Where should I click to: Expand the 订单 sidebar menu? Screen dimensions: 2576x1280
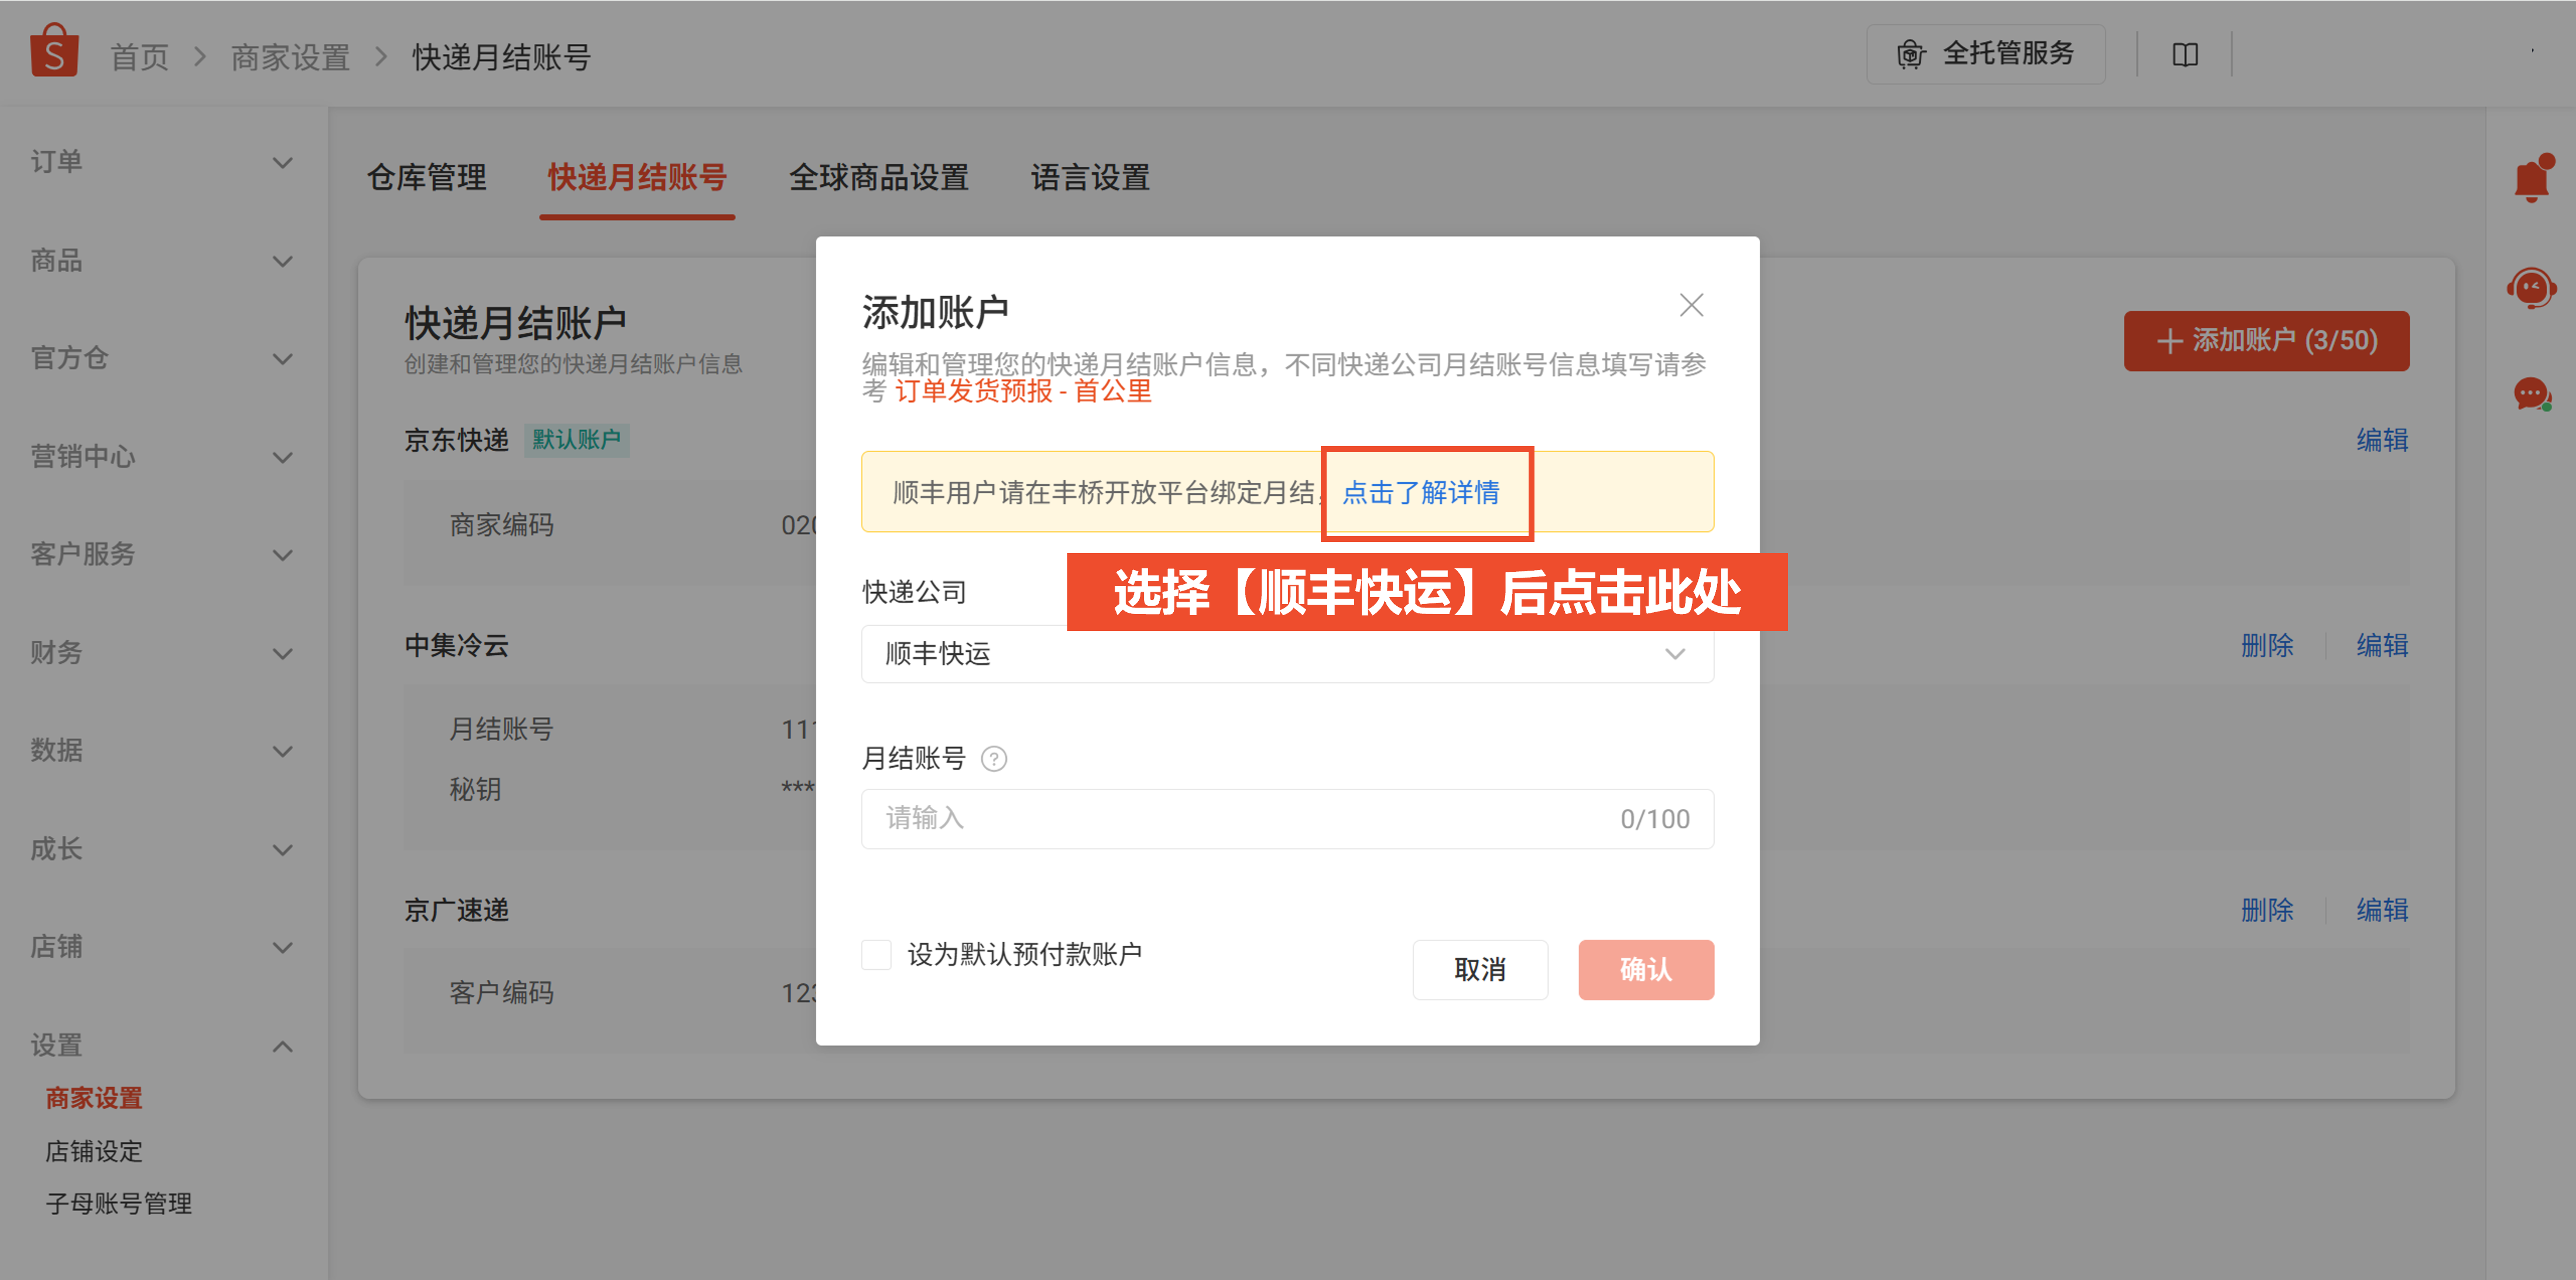click(x=163, y=163)
